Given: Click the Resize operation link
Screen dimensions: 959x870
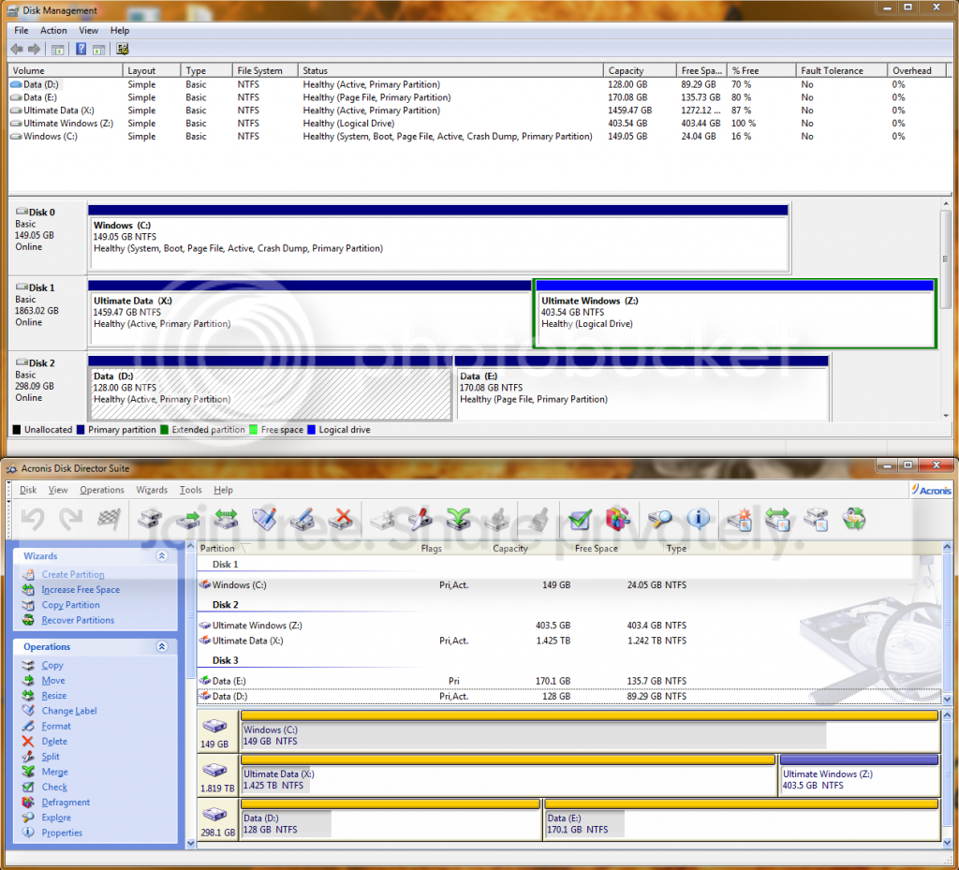Looking at the screenshot, I should (53, 696).
